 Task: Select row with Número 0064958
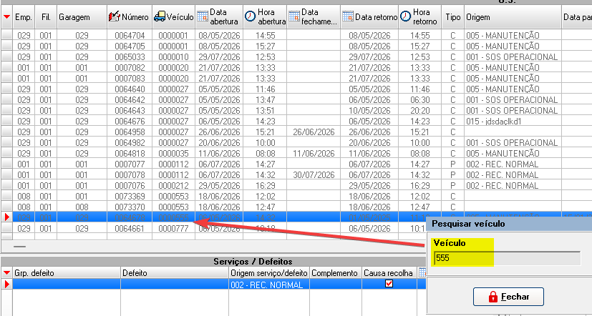tap(296, 132)
